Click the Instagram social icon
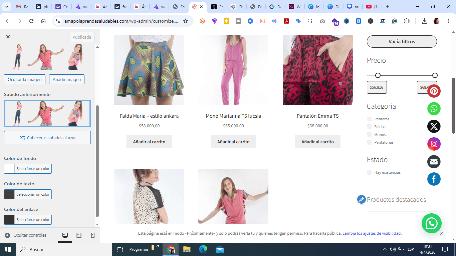456x256 pixels. (434, 144)
